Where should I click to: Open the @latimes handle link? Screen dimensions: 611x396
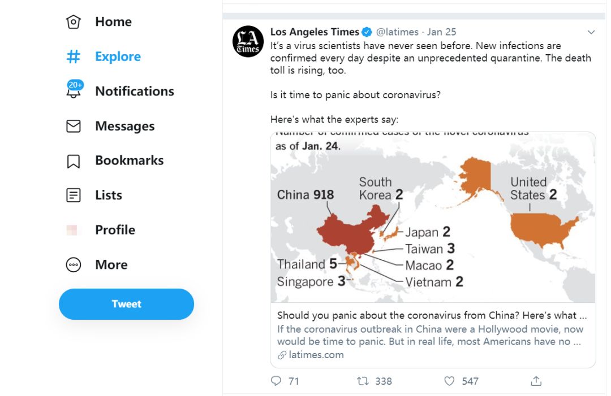(397, 32)
